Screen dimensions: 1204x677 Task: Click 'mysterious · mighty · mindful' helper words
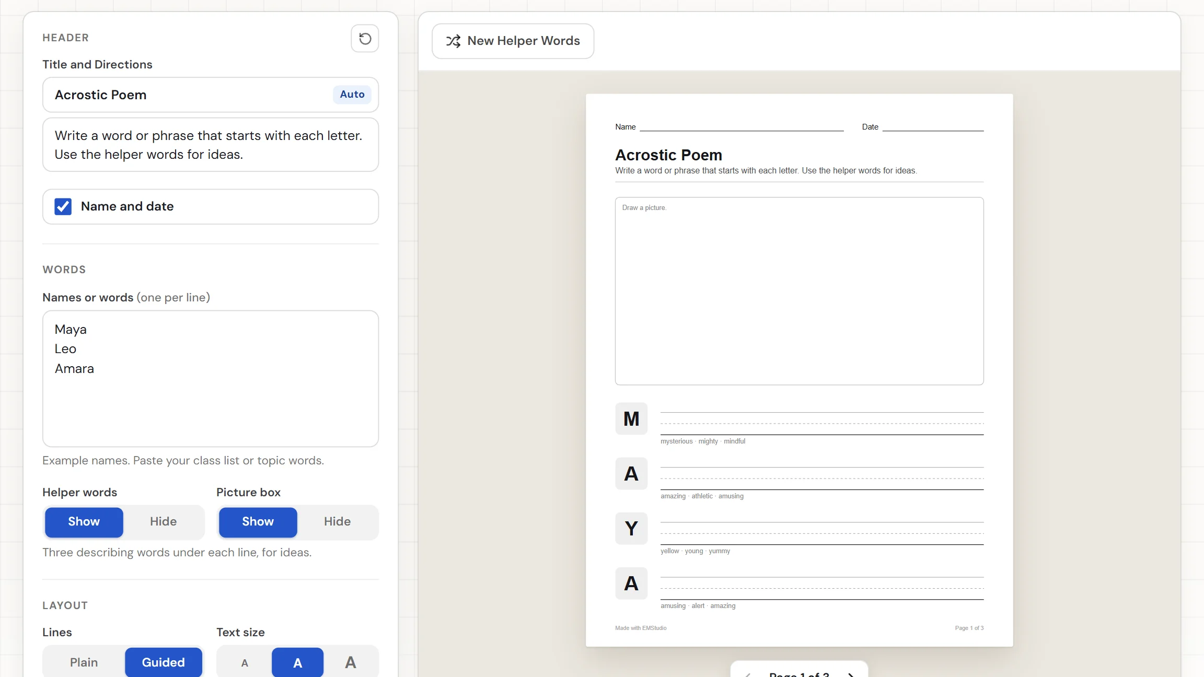(x=703, y=441)
